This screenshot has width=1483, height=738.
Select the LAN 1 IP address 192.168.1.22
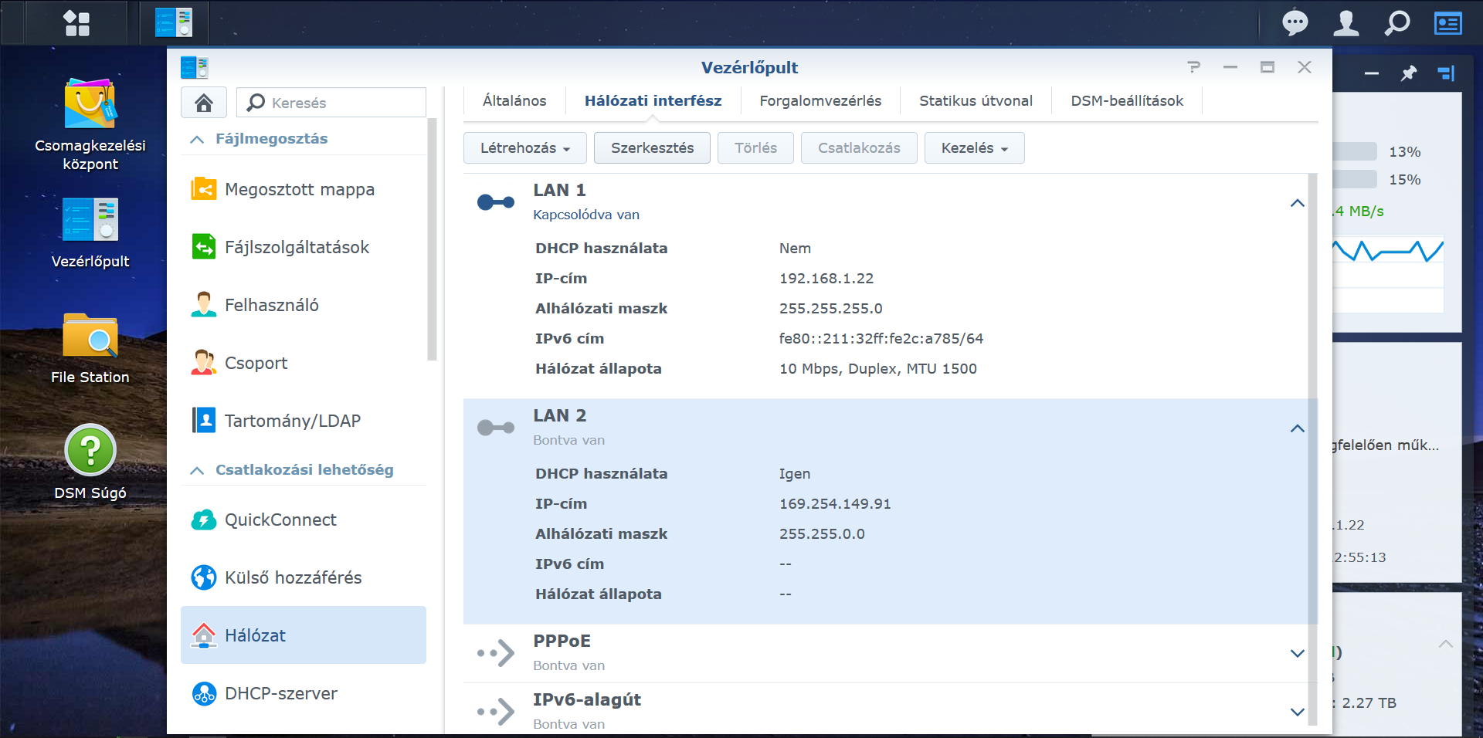tap(826, 278)
